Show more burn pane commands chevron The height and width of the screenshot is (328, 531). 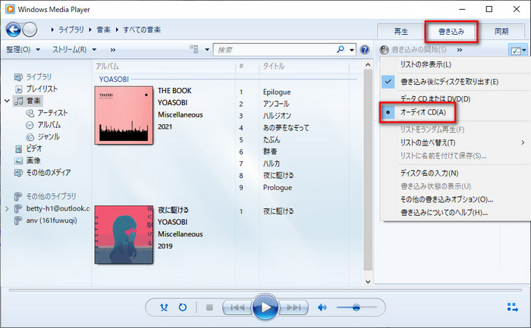pyautogui.click(x=460, y=50)
